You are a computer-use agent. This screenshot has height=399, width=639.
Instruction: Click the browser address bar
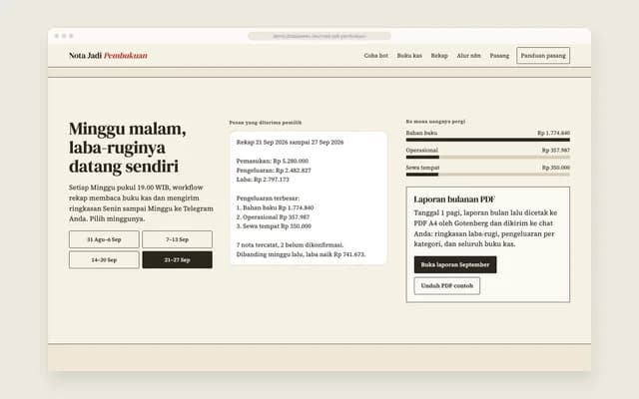coord(319,36)
